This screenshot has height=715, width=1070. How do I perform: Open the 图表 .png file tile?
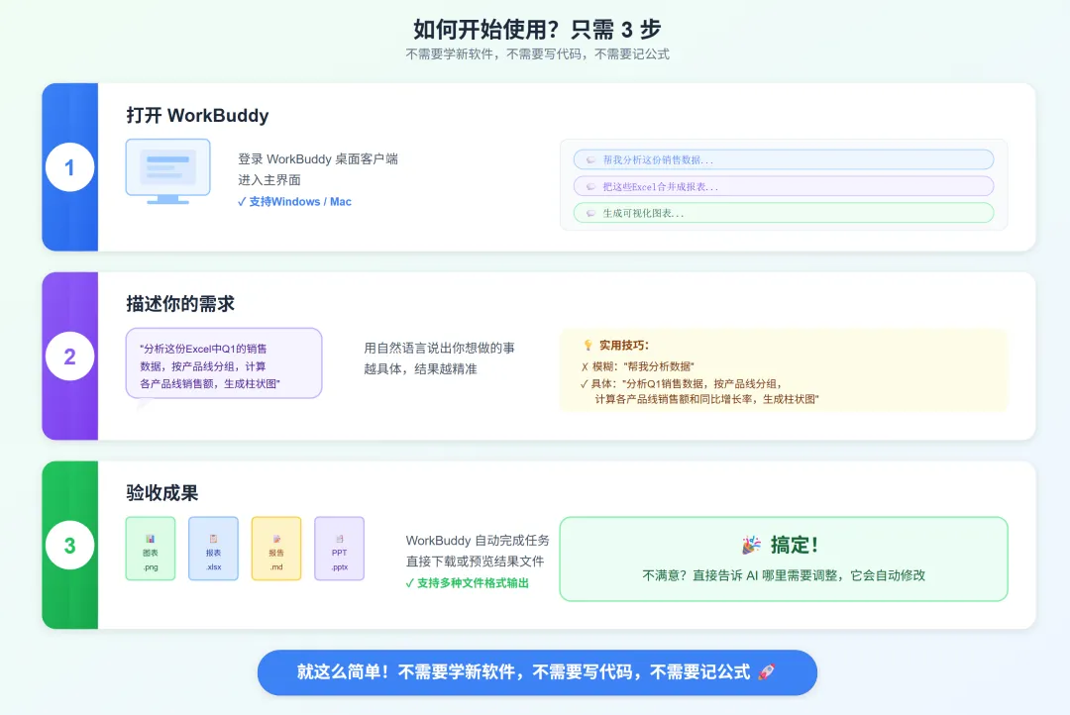(151, 549)
